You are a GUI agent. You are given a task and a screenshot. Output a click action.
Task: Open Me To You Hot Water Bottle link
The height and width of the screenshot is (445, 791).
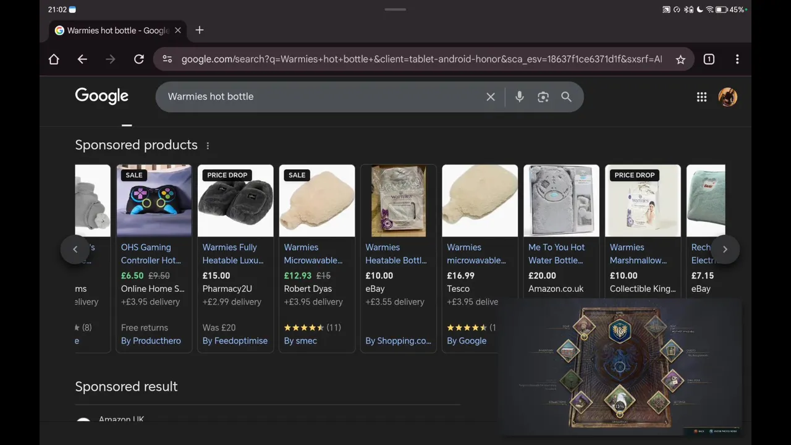pyautogui.click(x=557, y=254)
